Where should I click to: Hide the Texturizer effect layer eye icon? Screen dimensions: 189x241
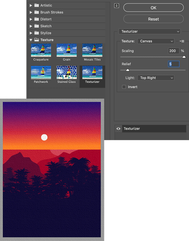point(119,129)
